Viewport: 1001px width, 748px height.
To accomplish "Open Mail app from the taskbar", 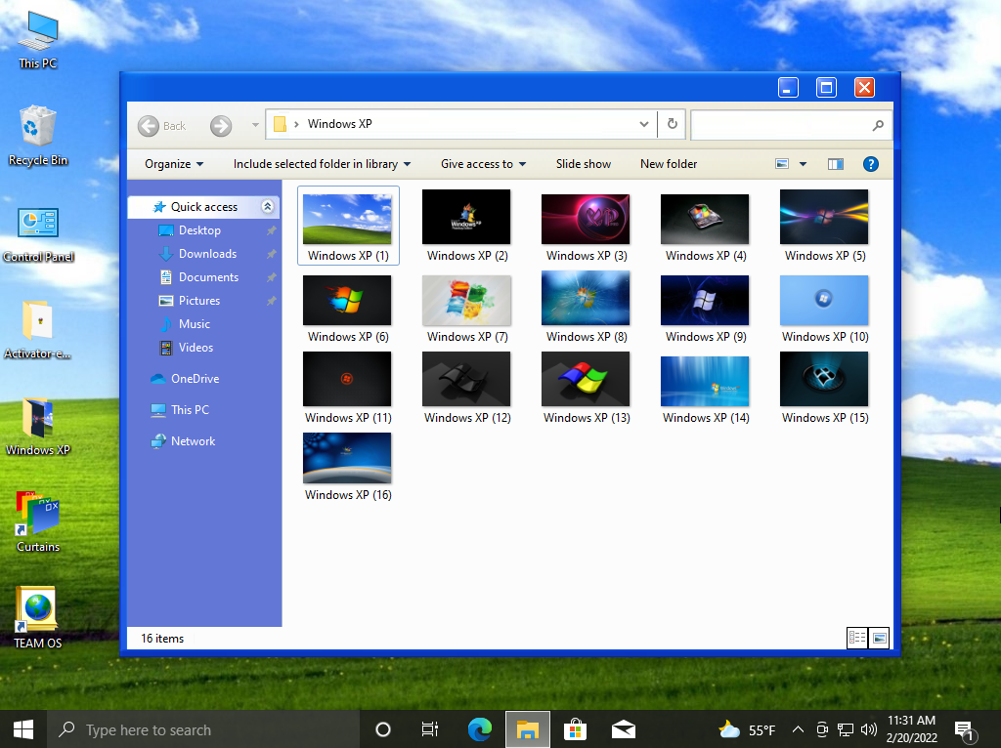I will (623, 728).
